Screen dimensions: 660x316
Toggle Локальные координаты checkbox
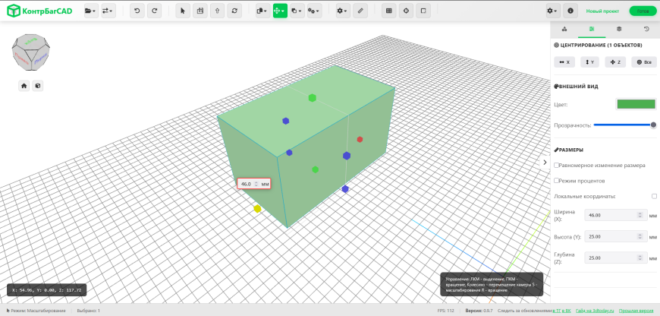tap(654, 196)
